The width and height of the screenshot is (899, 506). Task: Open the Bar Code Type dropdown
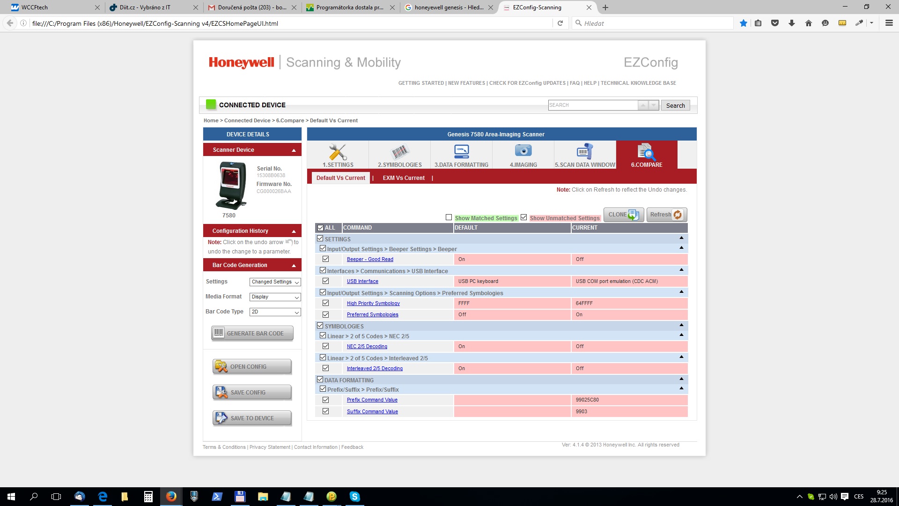[x=275, y=312]
